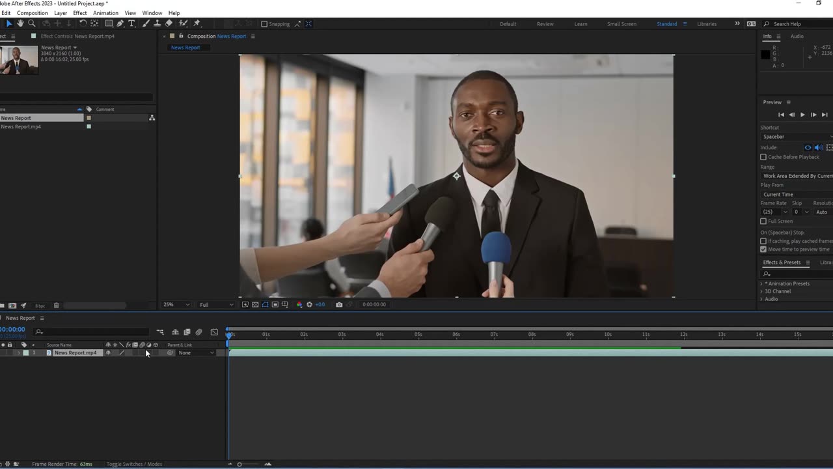Switch to the Libraries workspace
Image resolution: width=833 pixels, height=469 pixels.
(x=707, y=24)
